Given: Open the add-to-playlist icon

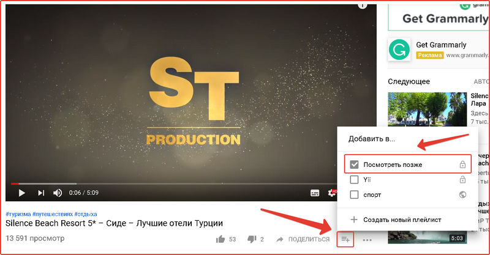Looking at the screenshot, I should click(x=345, y=239).
